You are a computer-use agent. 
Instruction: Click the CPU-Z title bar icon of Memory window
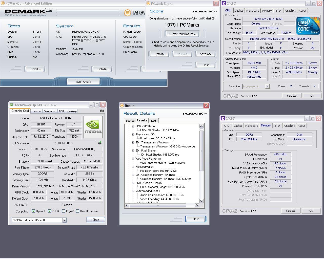pos(222,118)
